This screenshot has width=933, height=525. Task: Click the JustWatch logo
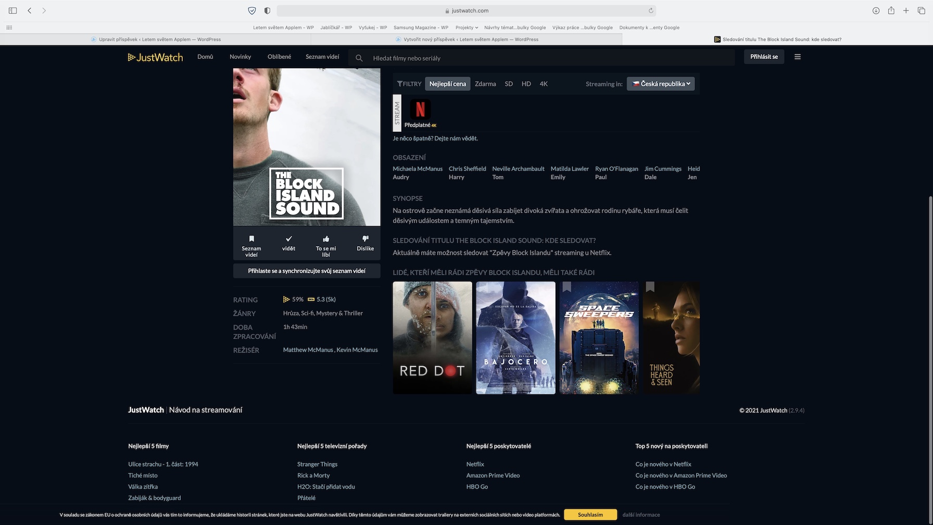155,57
